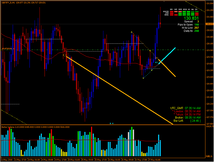The width and height of the screenshot is (214, 162).
Task: Click the red EMA signal block under D1
Action: point(197,15)
